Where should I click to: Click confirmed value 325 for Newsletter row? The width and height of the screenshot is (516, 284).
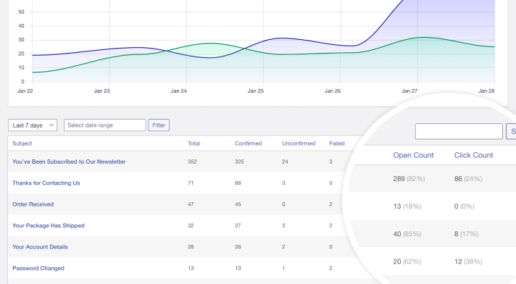(239, 162)
